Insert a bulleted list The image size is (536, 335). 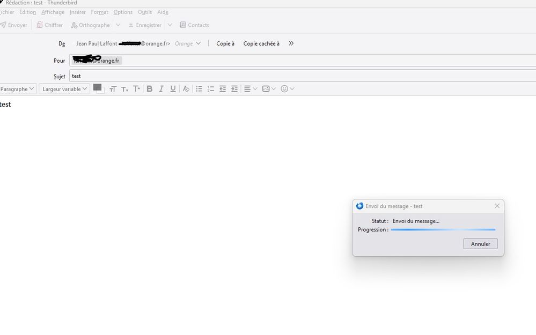tap(199, 88)
